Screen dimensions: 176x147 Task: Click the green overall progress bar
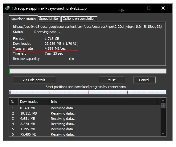pos(88,71)
